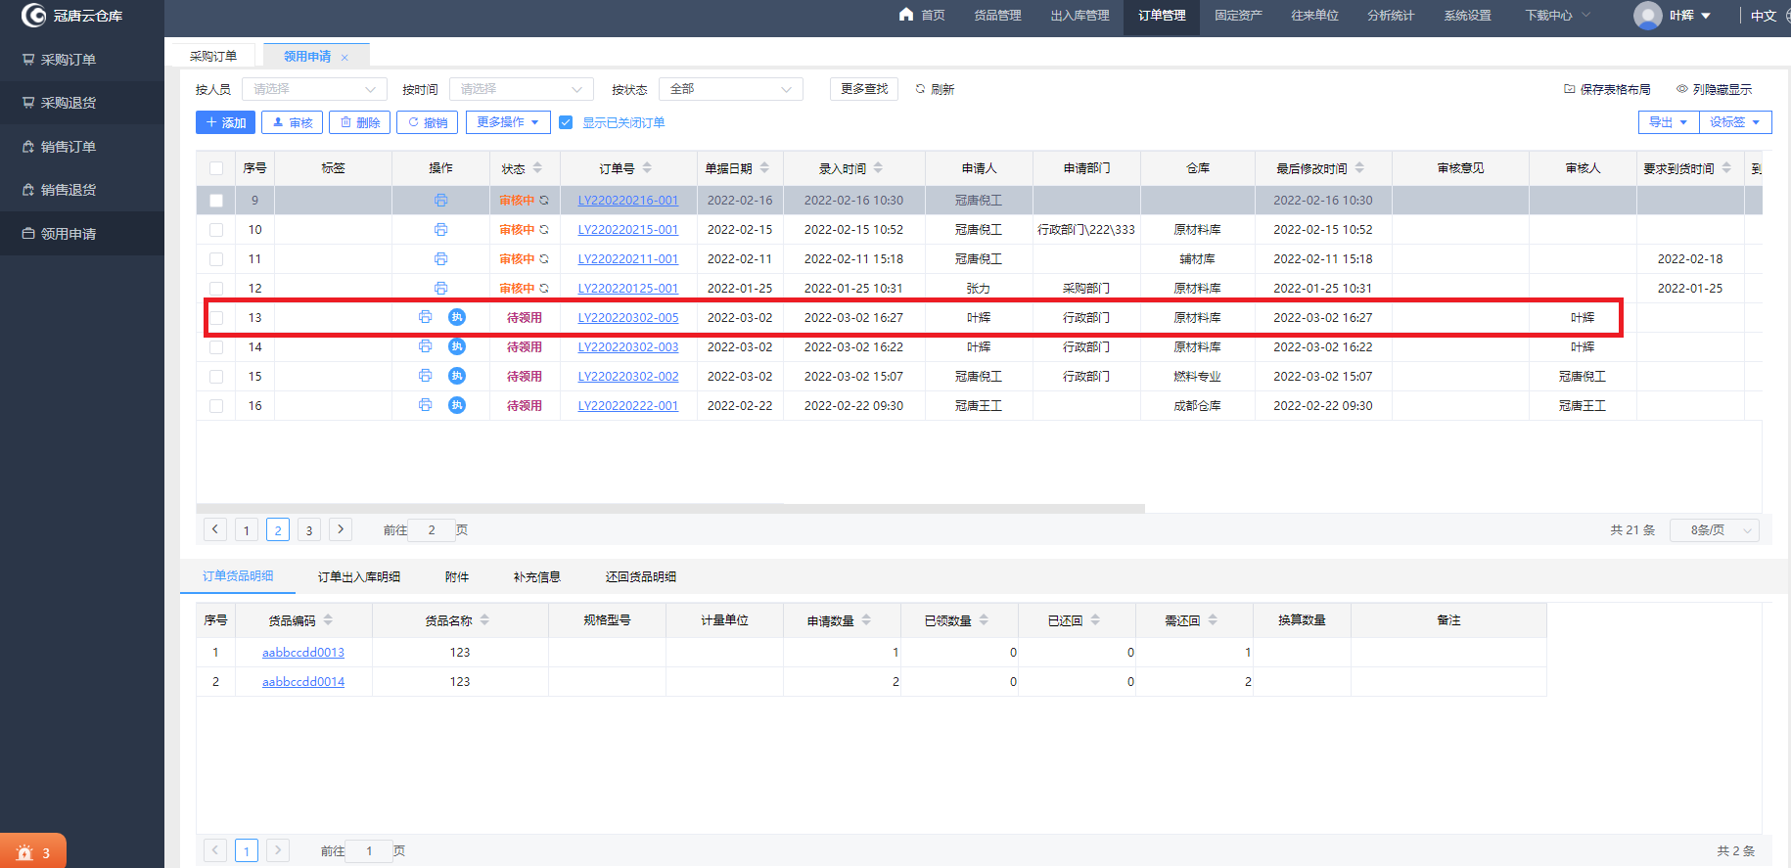Open the 叶辉 user account dropdown
This screenshot has width=1791, height=868.
point(1691,16)
